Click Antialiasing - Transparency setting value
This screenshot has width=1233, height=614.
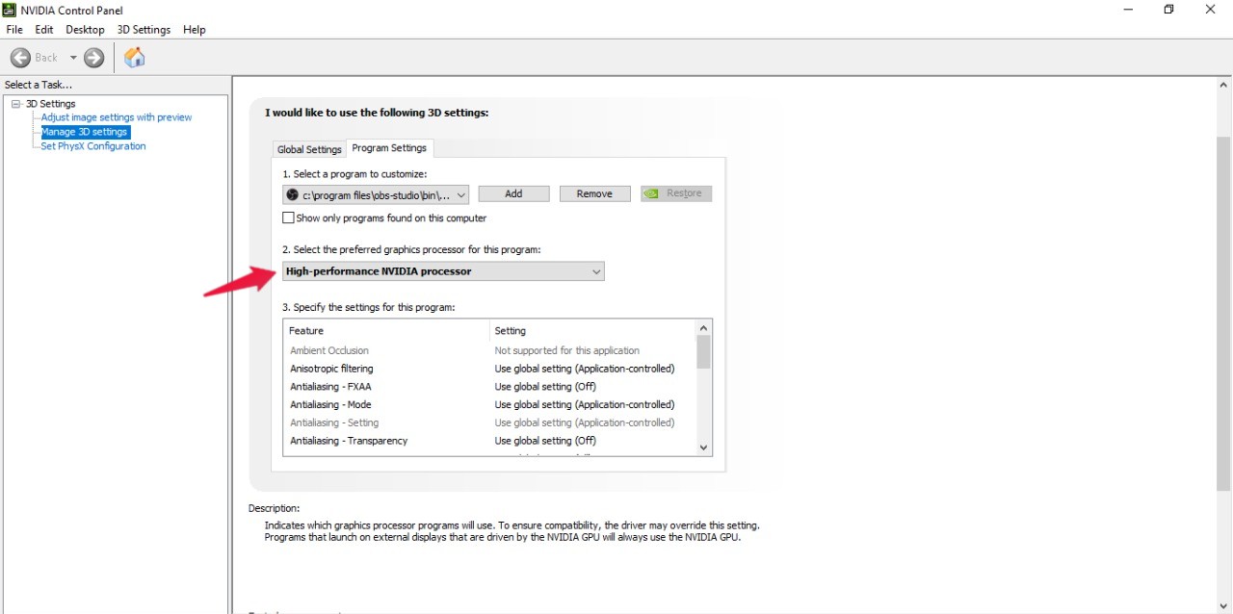545,441
